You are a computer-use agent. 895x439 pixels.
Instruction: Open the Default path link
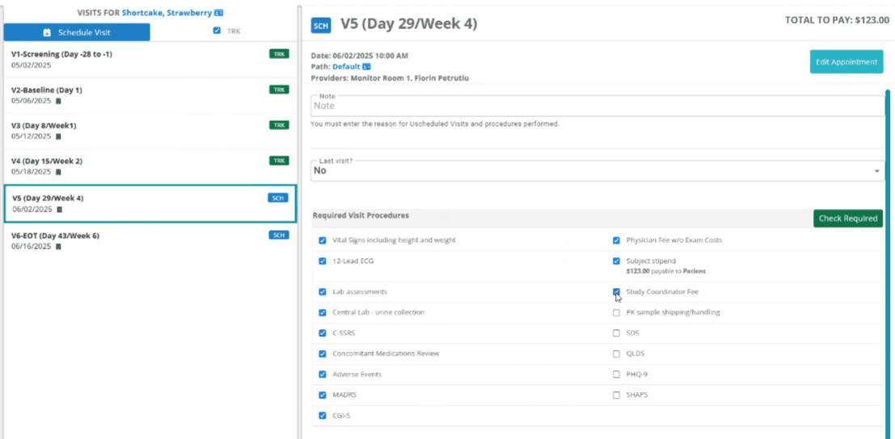(347, 67)
